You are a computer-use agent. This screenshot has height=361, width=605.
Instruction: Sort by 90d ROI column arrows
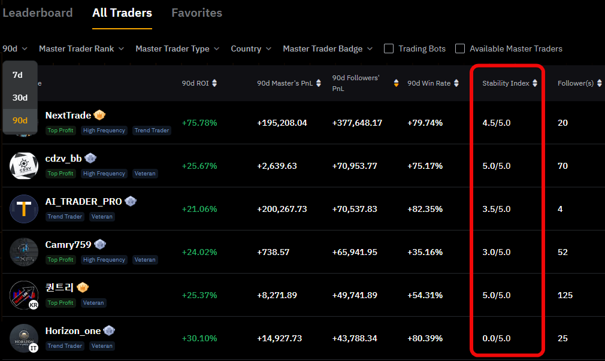(214, 83)
